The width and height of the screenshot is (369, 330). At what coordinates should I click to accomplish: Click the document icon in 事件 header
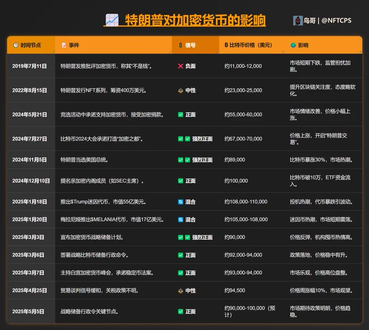point(64,45)
